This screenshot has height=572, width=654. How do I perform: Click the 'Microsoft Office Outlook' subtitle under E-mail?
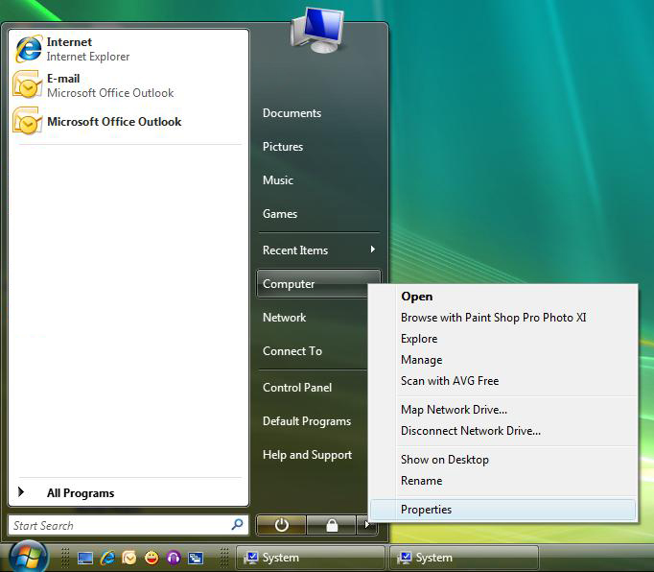click(110, 93)
